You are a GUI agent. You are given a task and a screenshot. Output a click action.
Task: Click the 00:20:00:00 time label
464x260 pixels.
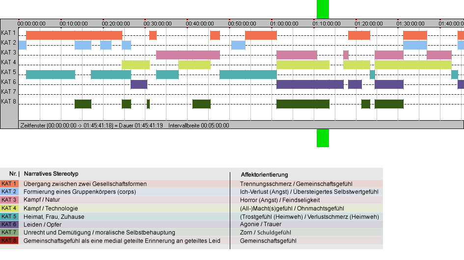116,24
